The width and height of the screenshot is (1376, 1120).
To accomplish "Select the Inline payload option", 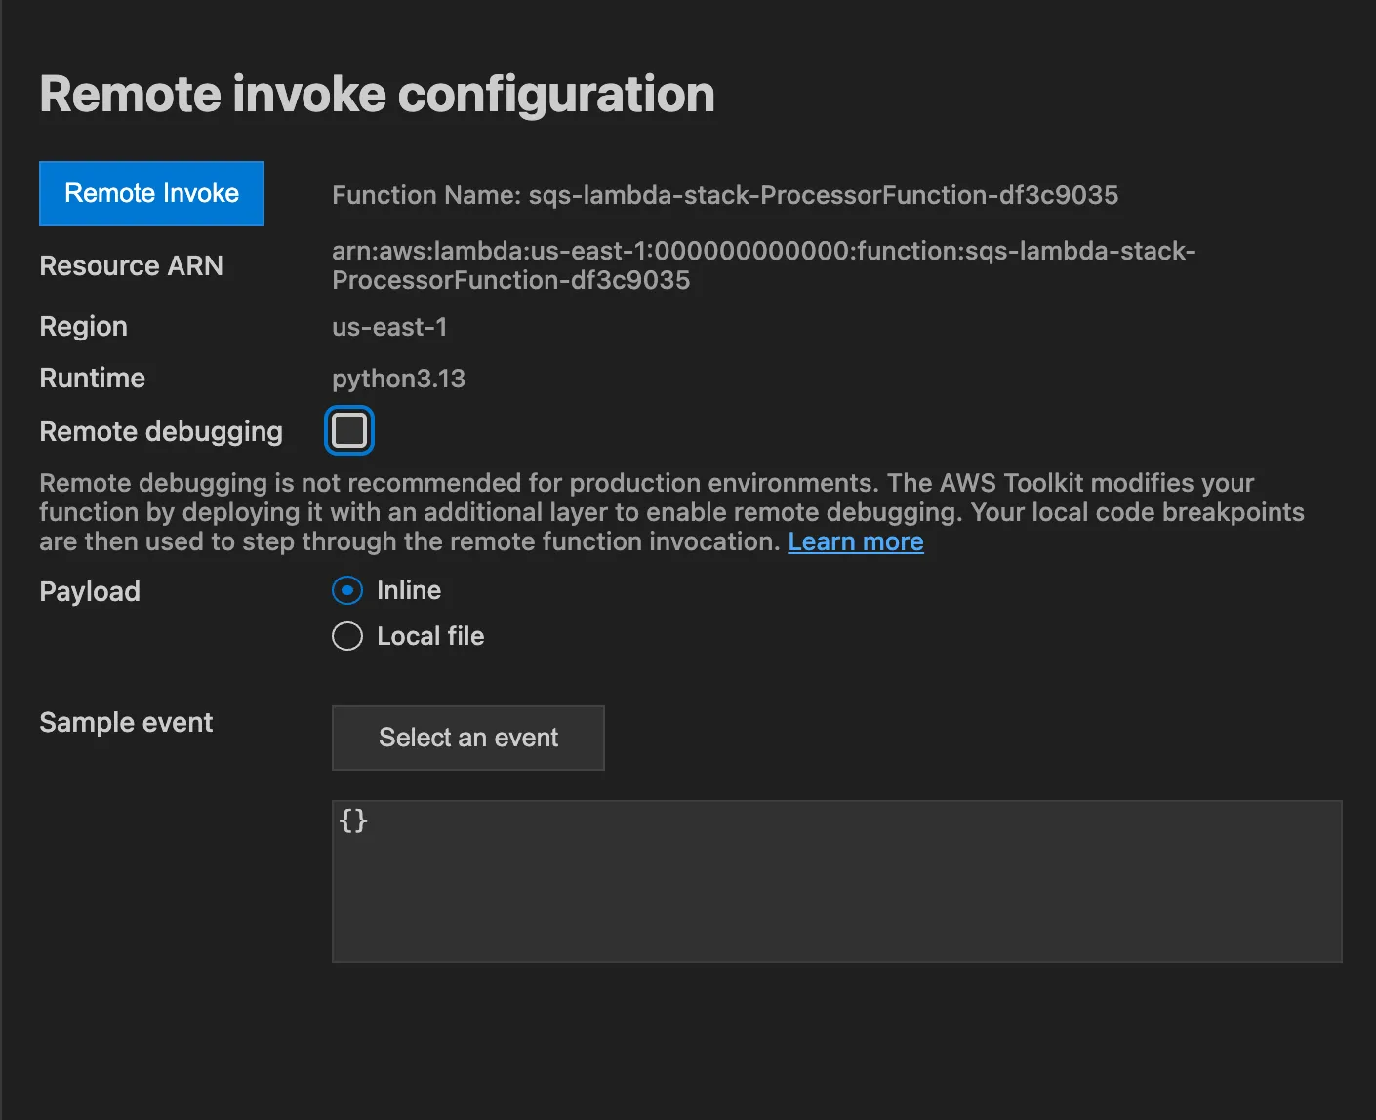I will [346, 590].
